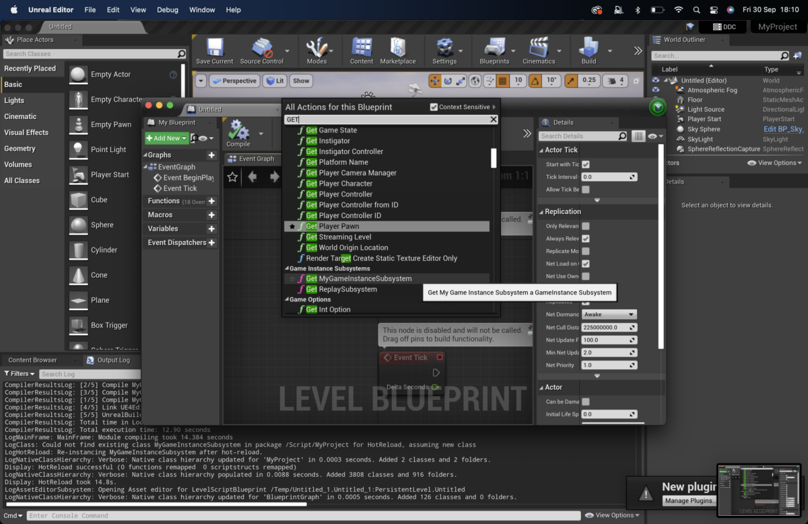Toggle world/local coordinate globe icon
Image resolution: width=808 pixels, height=524 pixels.
click(475, 81)
